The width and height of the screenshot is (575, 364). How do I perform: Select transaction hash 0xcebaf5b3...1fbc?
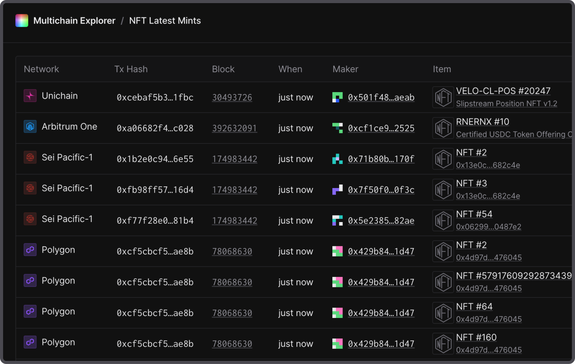tap(155, 97)
